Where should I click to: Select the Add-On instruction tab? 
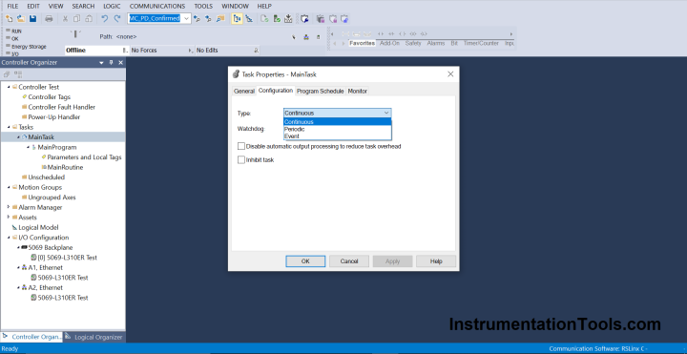[389, 43]
